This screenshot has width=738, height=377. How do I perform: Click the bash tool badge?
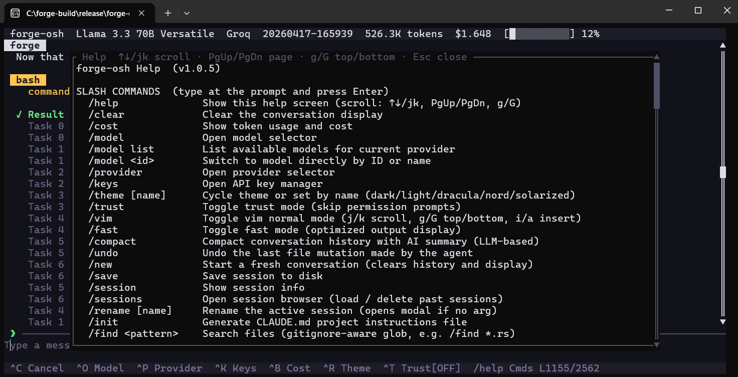click(x=28, y=80)
